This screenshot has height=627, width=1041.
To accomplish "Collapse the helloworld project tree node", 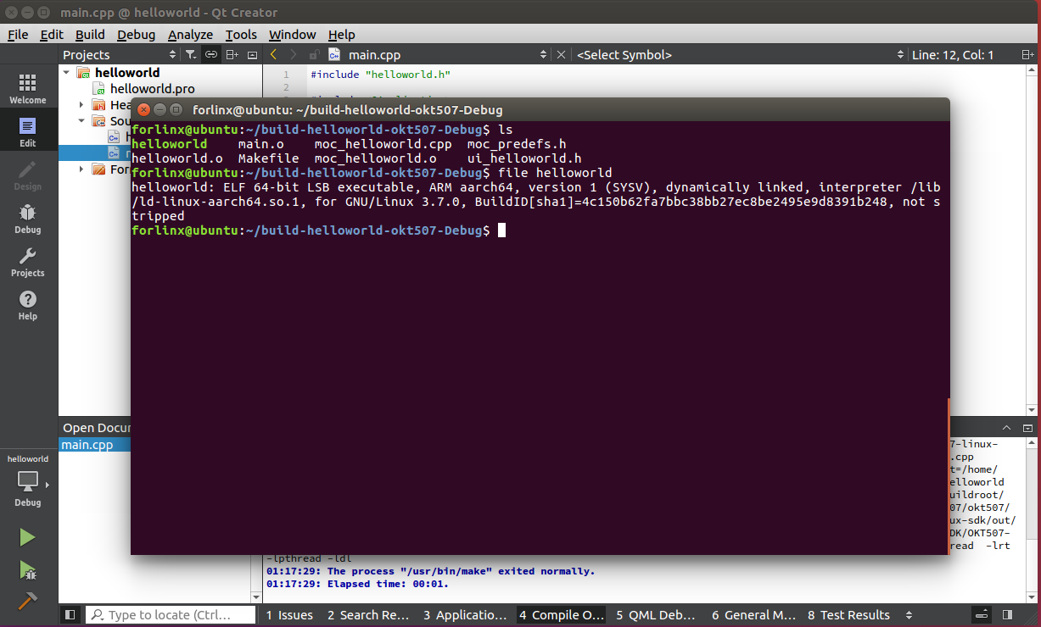I will 66,73.
